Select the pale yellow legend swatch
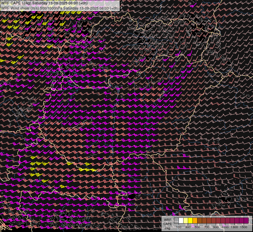Image resolution: width=253 pixels, height=232 pixels. [x=186, y=221]
